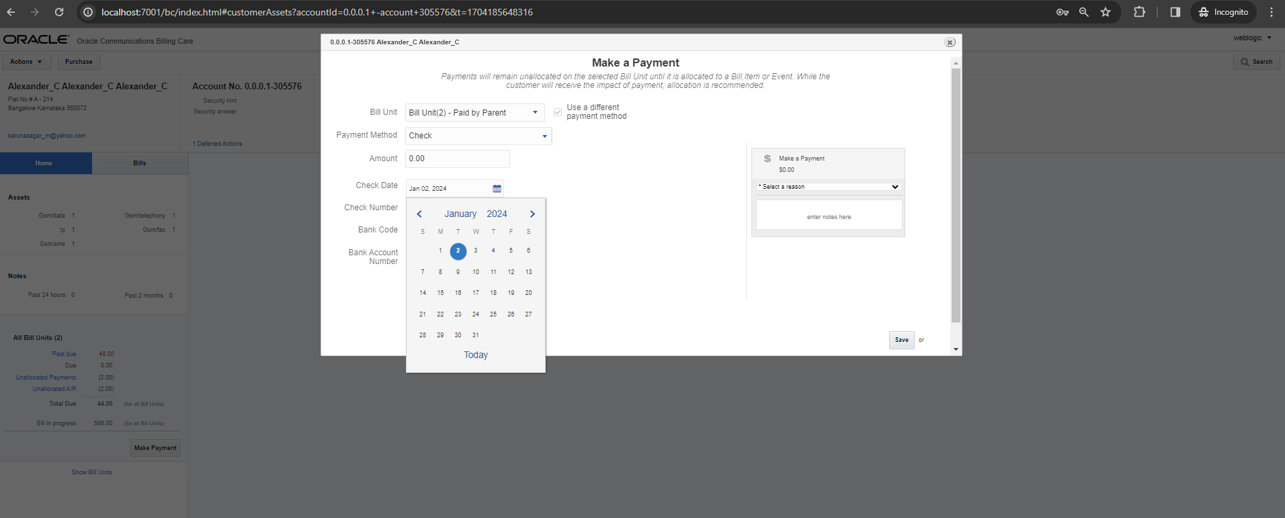Image resolution: width=1285 pixels, height=518 pixels.
Task: Select January 12 in the calendar
Action: point(511,272)
